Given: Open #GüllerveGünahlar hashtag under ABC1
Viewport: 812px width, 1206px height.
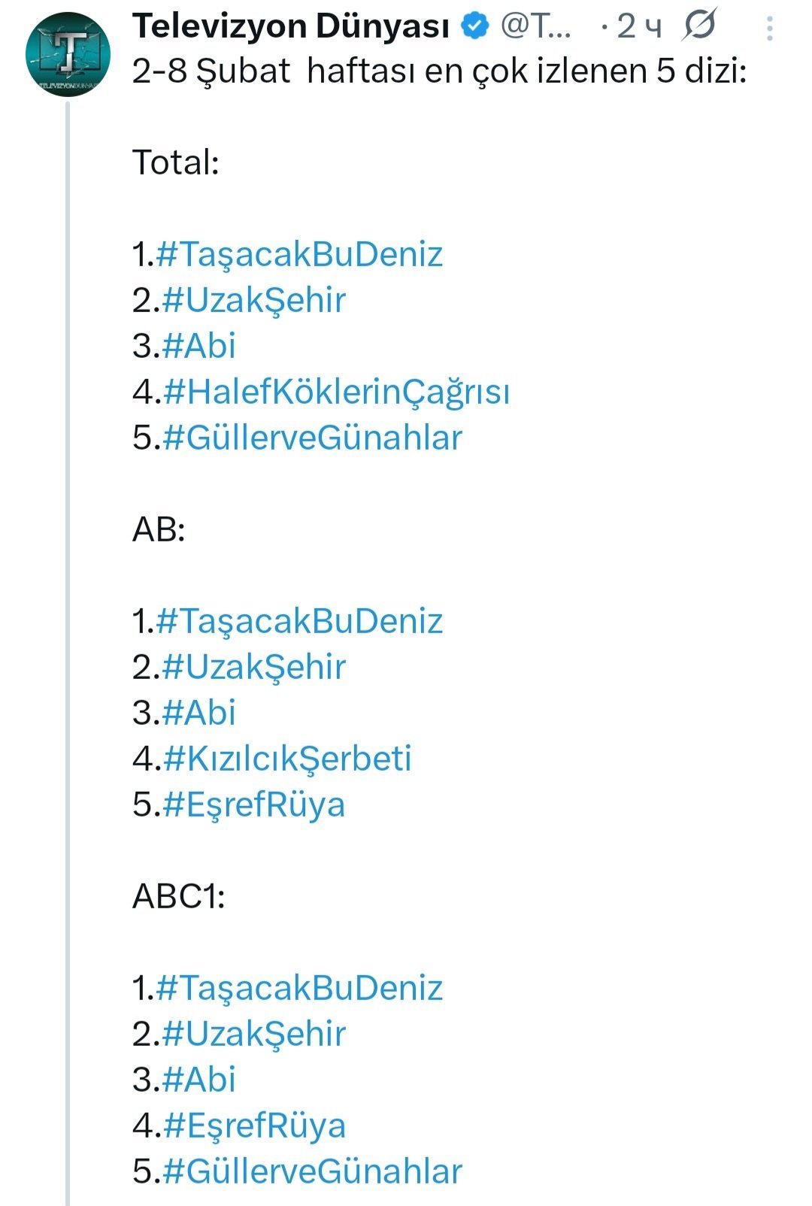Looking at the screenshot, I should click(x=312, y=1171).
